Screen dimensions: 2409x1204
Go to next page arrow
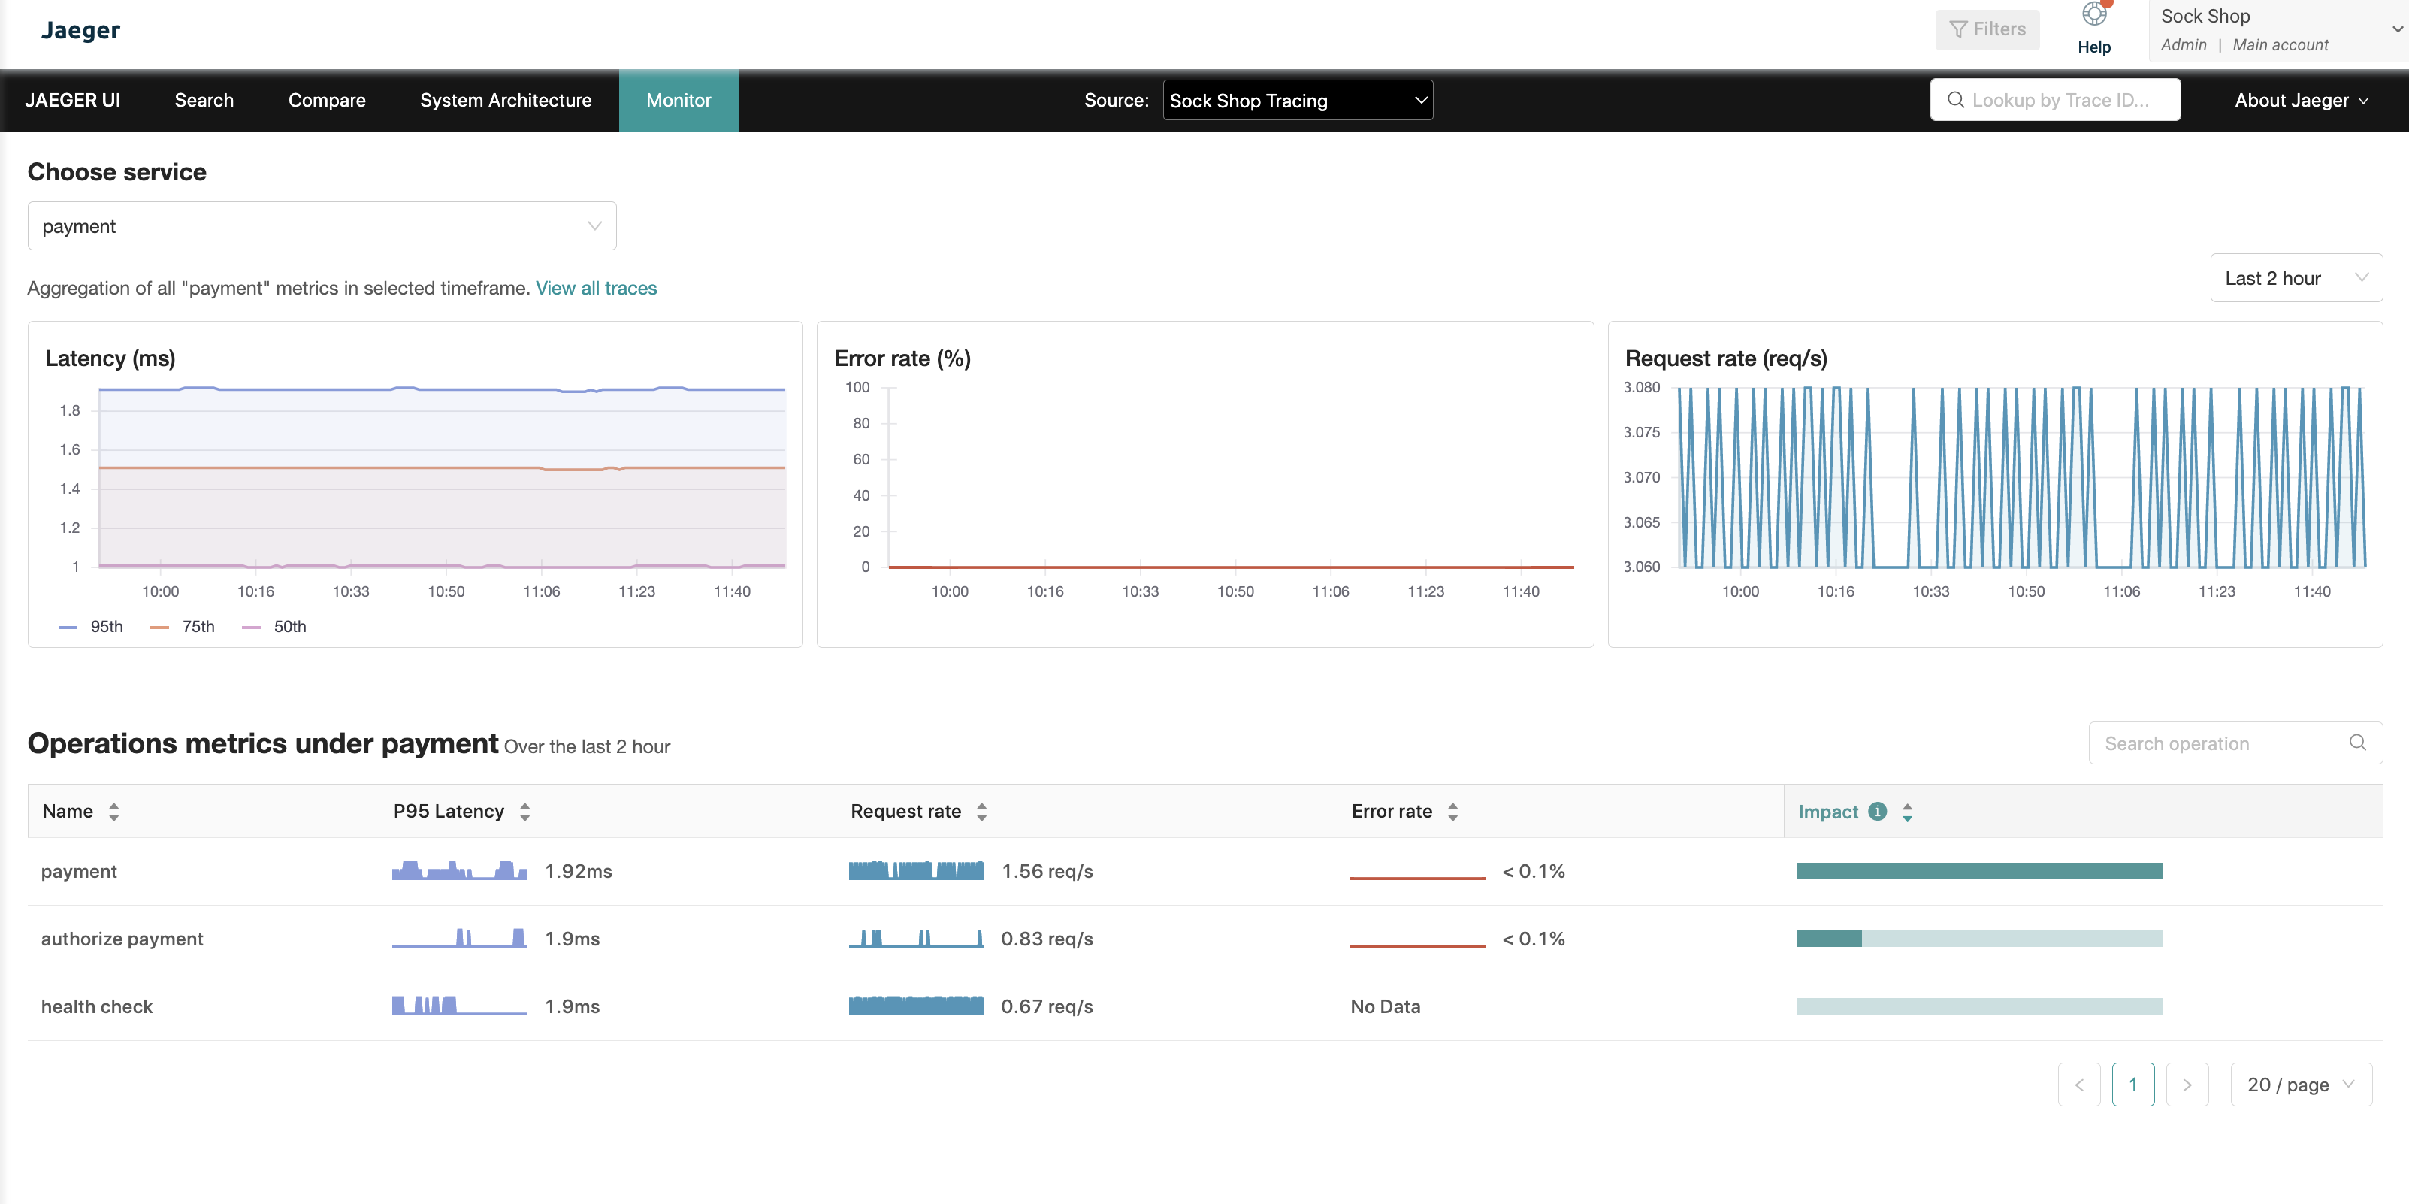pos(2187,1085)
